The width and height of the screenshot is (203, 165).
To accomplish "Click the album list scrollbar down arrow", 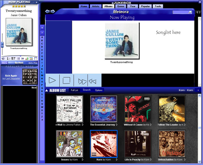I will (x=199, y=161).
